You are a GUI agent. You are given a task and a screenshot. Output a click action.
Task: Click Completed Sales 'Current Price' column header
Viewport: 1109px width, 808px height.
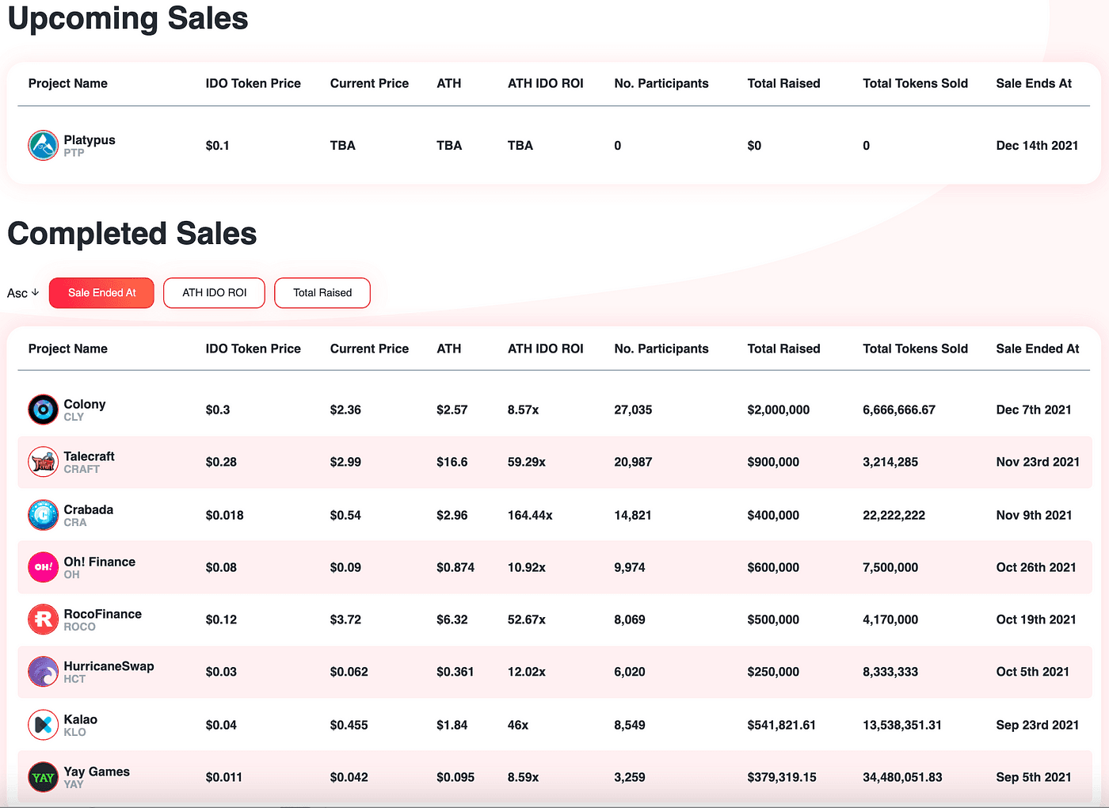pos(369,349)
